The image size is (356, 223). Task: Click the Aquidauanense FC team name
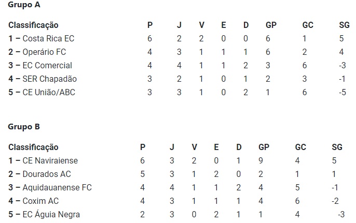[x=57, y=187]
